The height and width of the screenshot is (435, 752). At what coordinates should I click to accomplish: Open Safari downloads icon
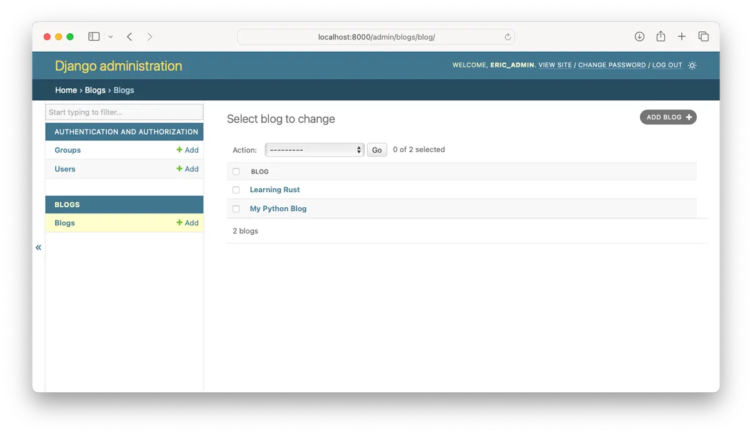point(639,37)
